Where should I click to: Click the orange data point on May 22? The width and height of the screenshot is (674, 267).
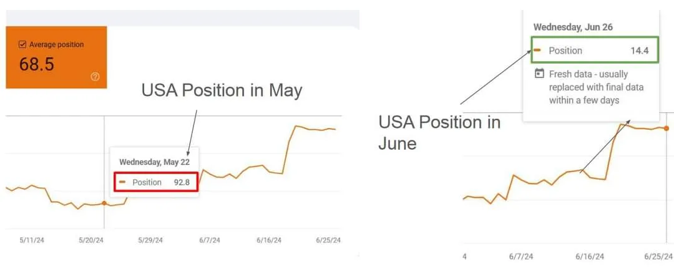point(104,203)
